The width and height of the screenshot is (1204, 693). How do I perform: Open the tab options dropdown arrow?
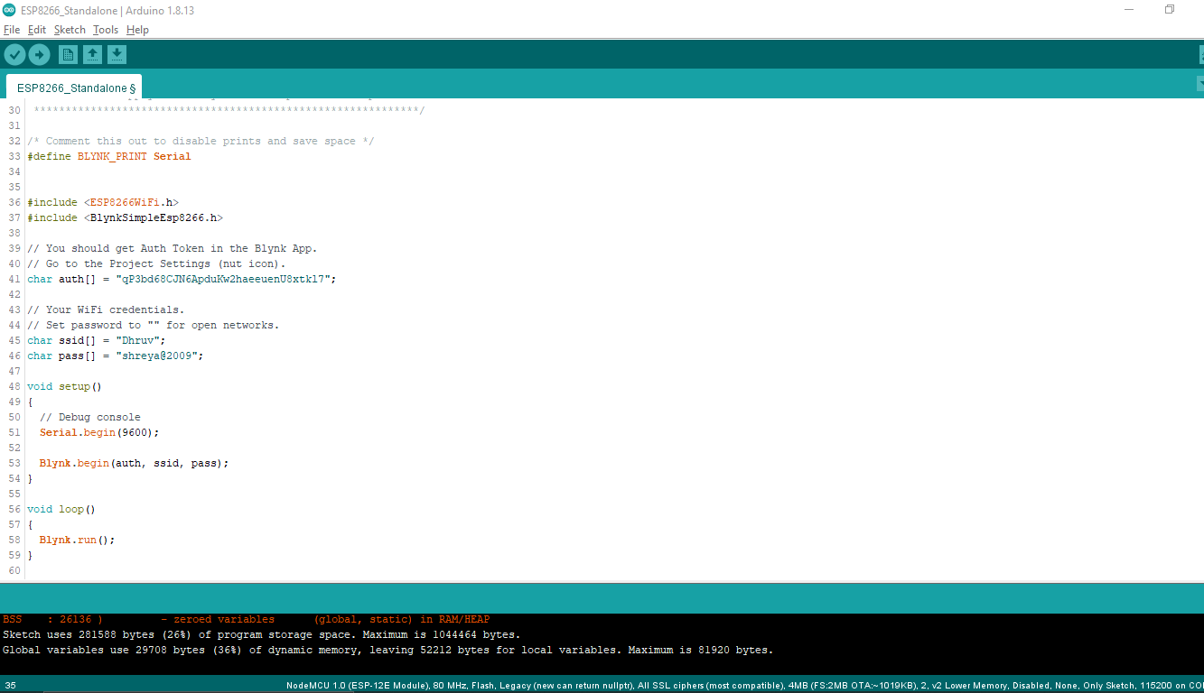pyautogui.click(x=1200, y=84)
